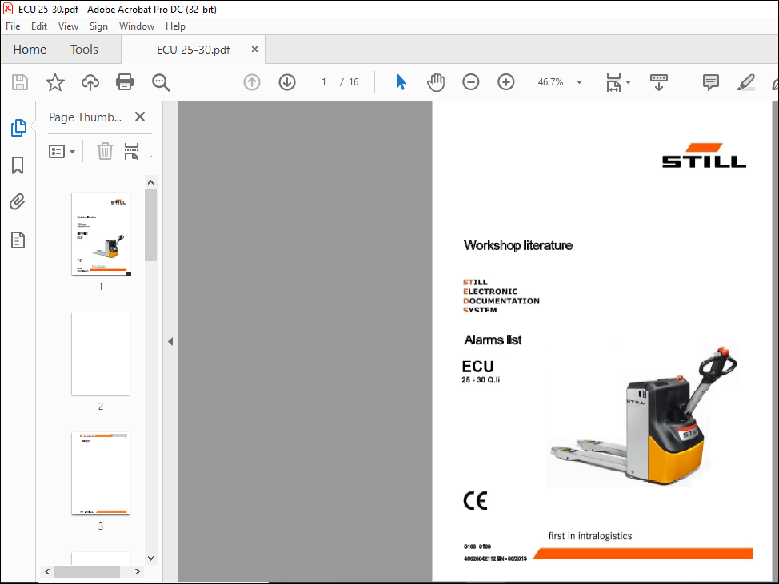Select the highlight text pen tool
The height and width of the screenshot is (584, 779).
tap(745, 82)
